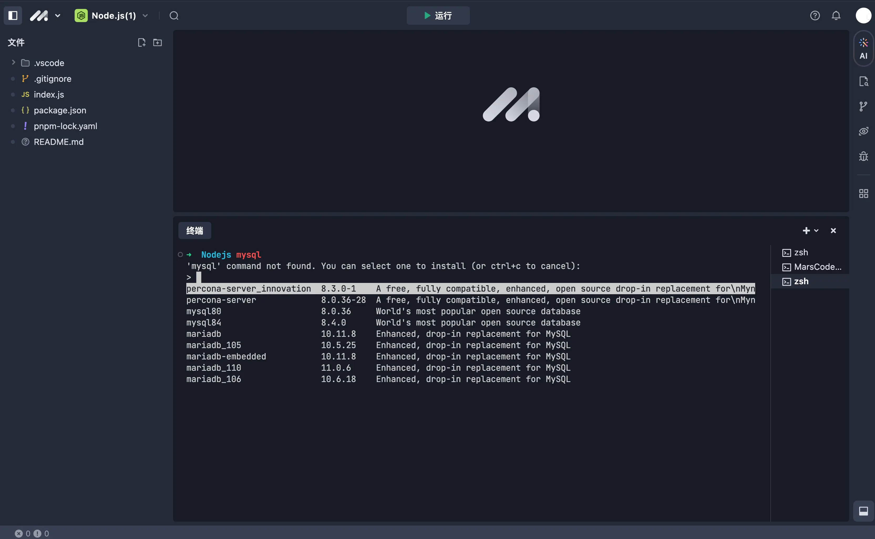
Task: Open the dropdown next to MarsCode logo
Action: pyautogui.click(x=58, y=16)
